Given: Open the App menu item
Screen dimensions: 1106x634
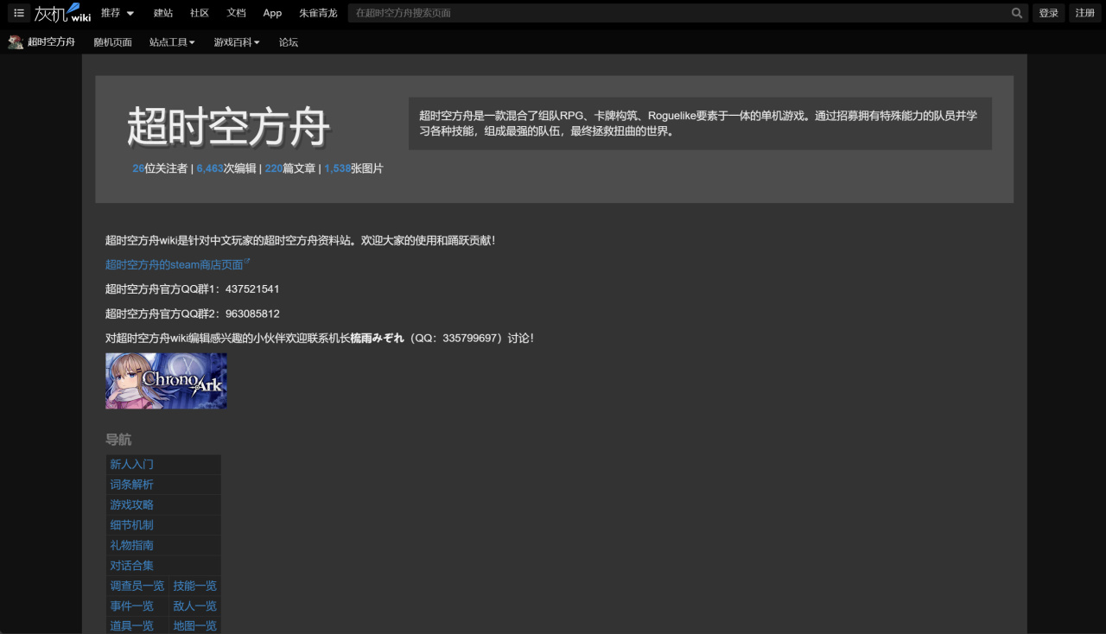Looking at the screenshot, I should [272, 13].
